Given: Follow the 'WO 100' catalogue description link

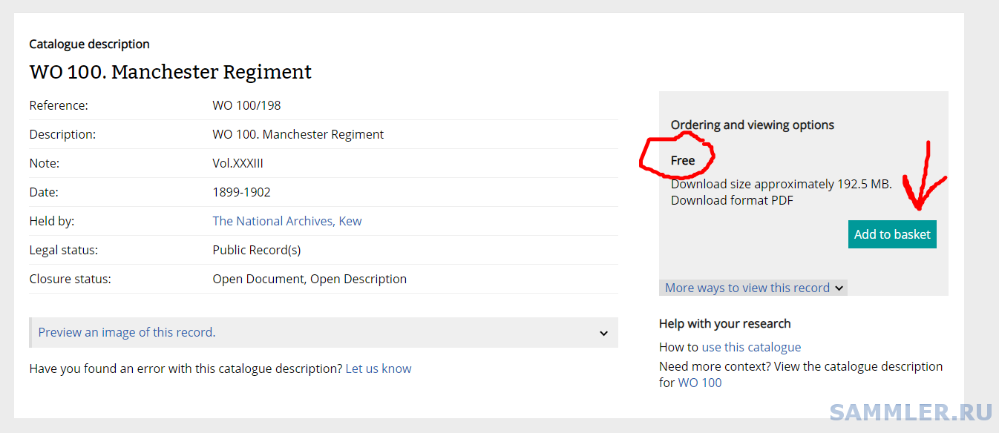Looking at the screenshot, I should point(699,383).
